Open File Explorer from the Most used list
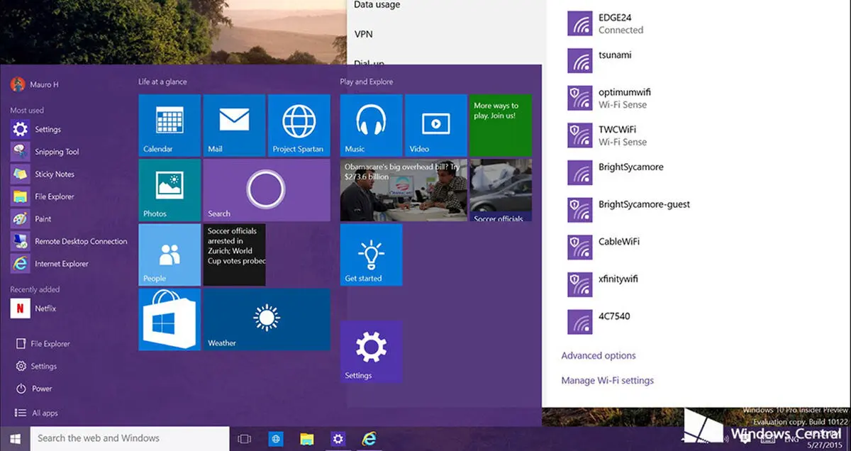851x451 pixels. (44, 196)
